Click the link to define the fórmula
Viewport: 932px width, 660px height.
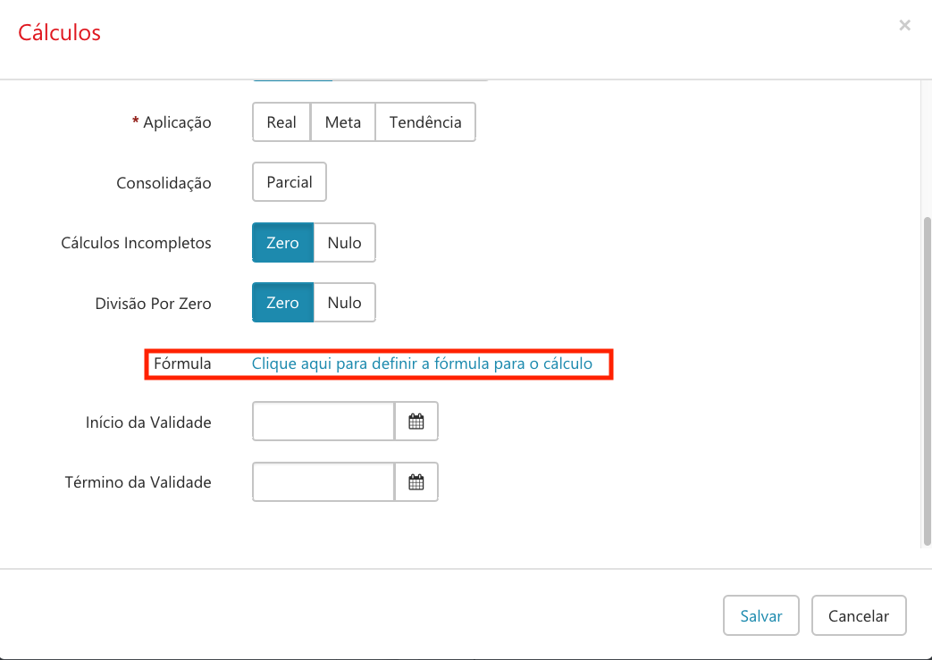point(422,363)
